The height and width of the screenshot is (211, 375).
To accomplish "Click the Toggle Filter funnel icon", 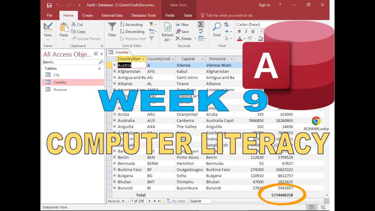I will click(x=151, y=38).
